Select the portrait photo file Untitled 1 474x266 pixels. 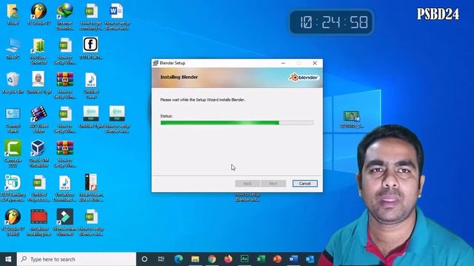pos(39,83)
